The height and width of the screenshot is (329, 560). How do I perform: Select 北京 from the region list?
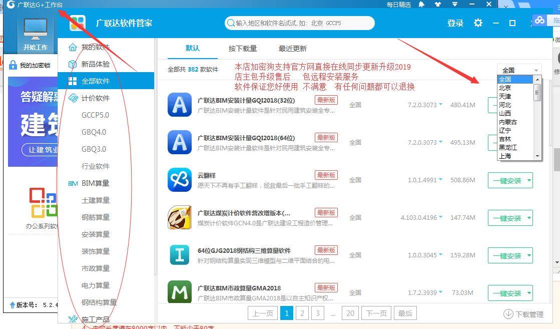pyautogui.click(x=505, y=88)
